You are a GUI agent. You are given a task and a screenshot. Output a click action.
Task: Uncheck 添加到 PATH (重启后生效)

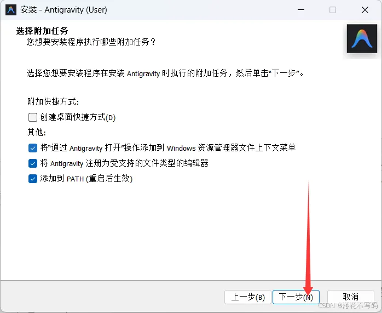point(33,179)
